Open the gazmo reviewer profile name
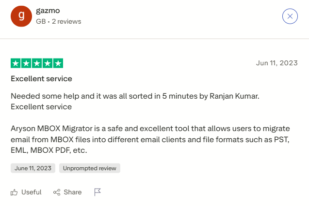The image size is (309, 206). click(x=49, y=11)
